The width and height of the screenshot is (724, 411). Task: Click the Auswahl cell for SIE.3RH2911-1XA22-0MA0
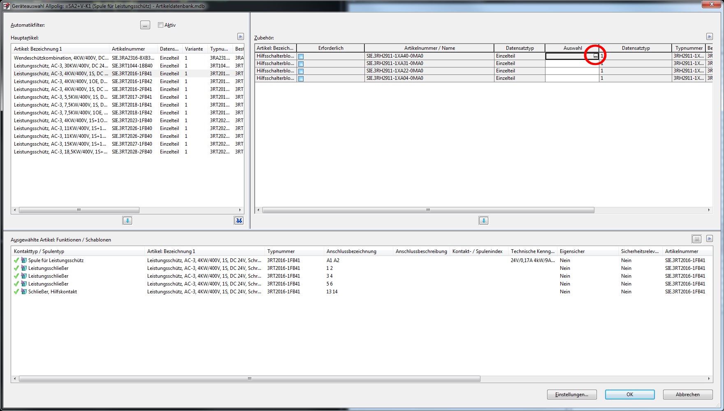(x=572, y=71)
